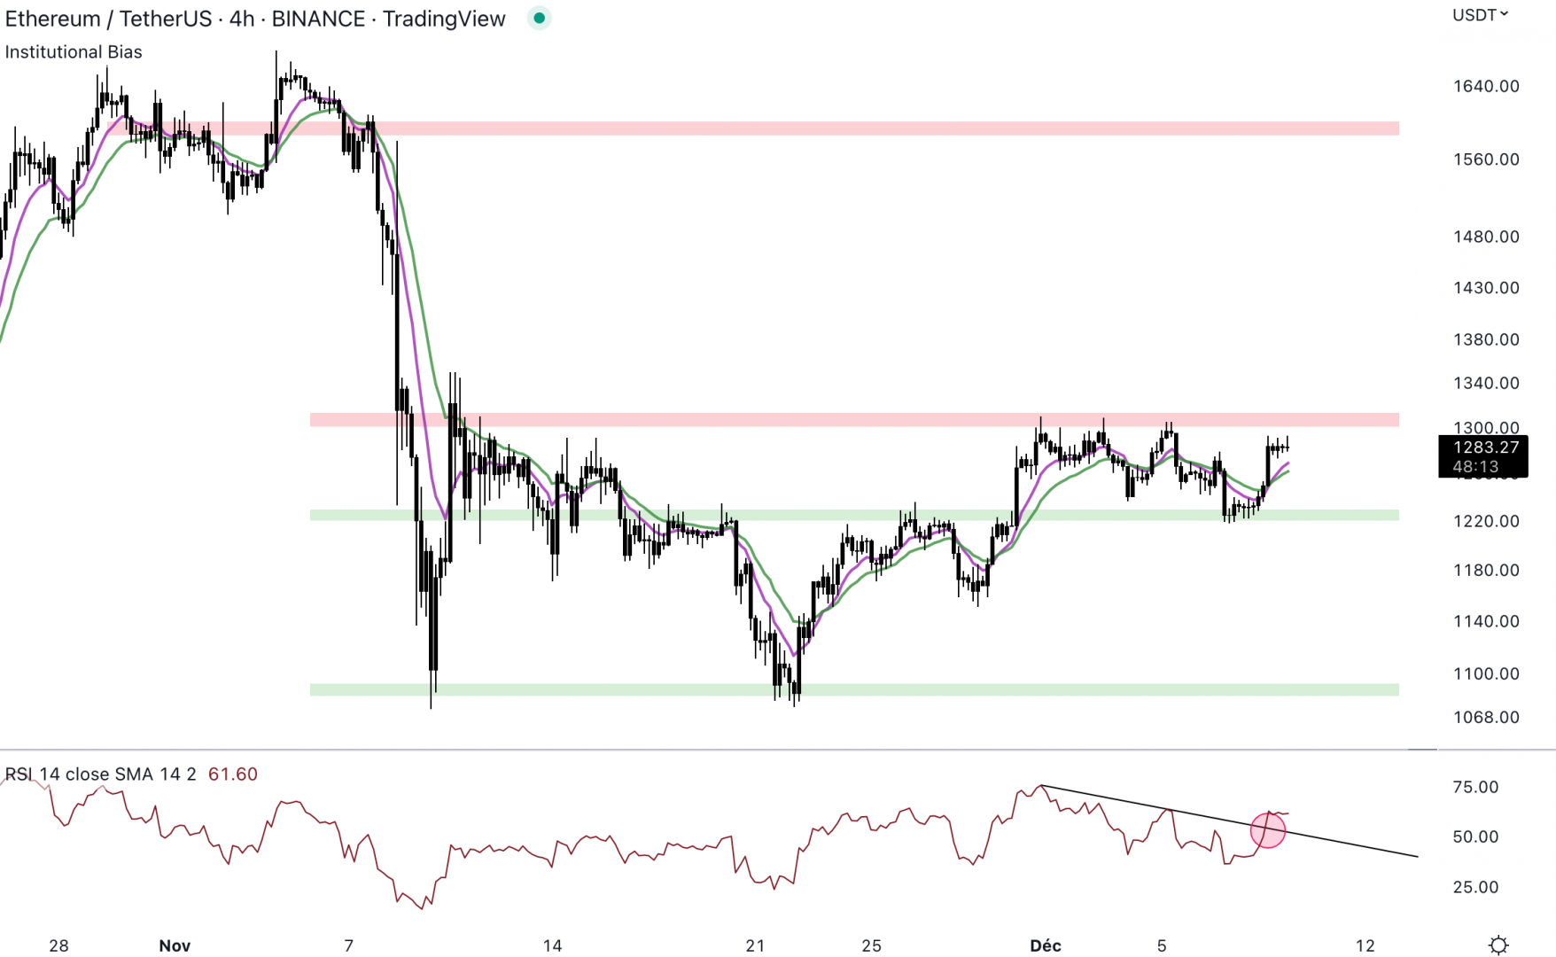The image size is (1556, 957).
Task: Select the RSI value 61.60
Action: point(233,774)
